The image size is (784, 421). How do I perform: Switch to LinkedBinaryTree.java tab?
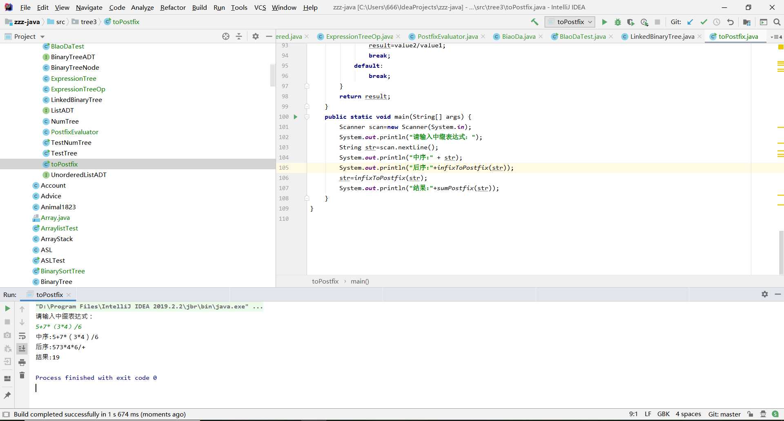point(662,37)
